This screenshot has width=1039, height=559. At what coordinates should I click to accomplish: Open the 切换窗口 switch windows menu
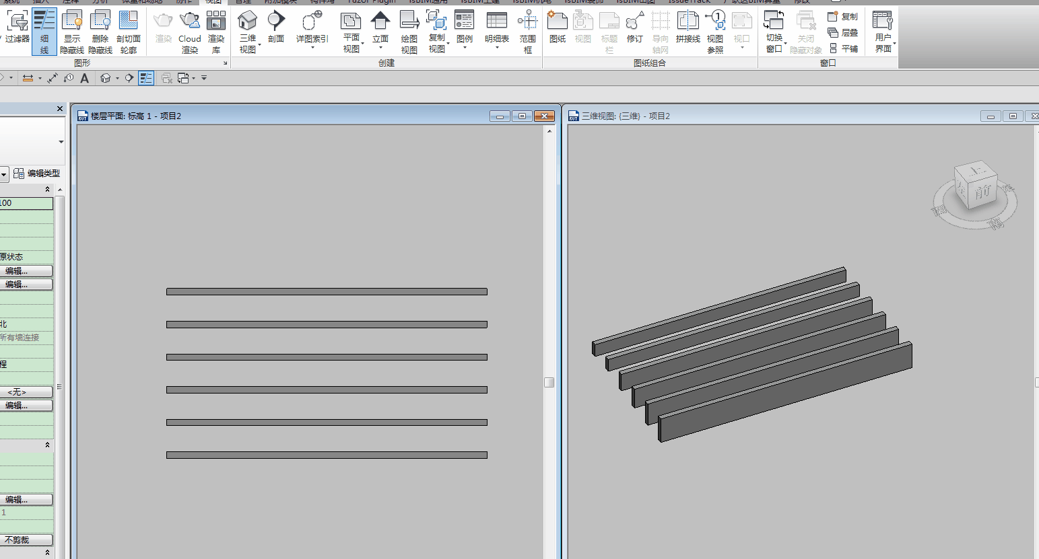775,32
